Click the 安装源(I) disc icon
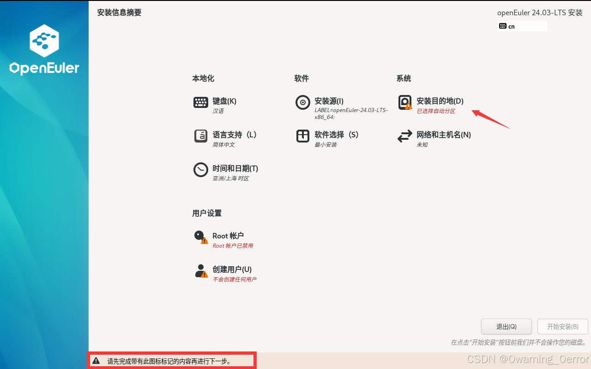This screenshot has width=591, height=369. point(302,102)
